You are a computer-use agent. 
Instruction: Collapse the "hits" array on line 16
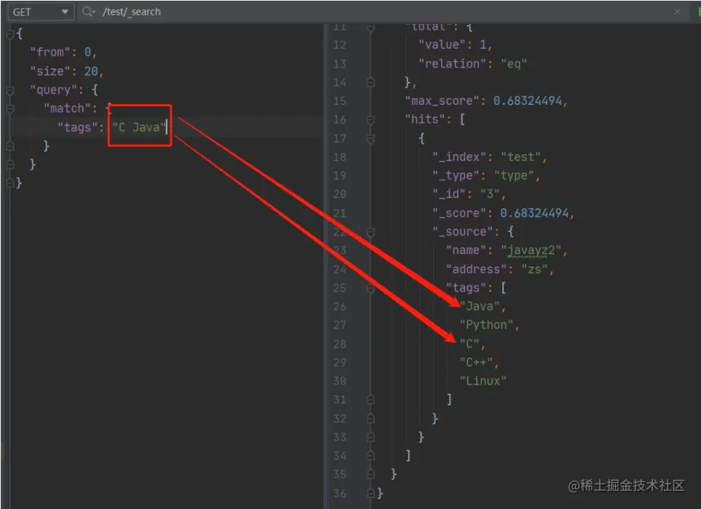371,120
